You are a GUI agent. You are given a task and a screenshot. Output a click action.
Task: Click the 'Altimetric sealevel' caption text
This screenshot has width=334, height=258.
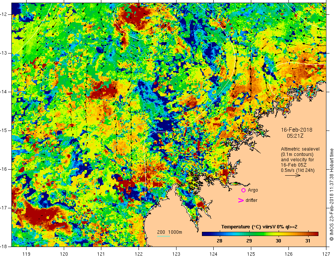click(300, 149)
